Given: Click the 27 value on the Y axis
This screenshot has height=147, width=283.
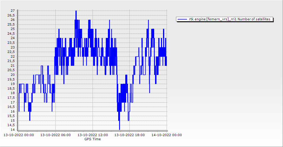Looking at the screenshot, I should point(13,11).
